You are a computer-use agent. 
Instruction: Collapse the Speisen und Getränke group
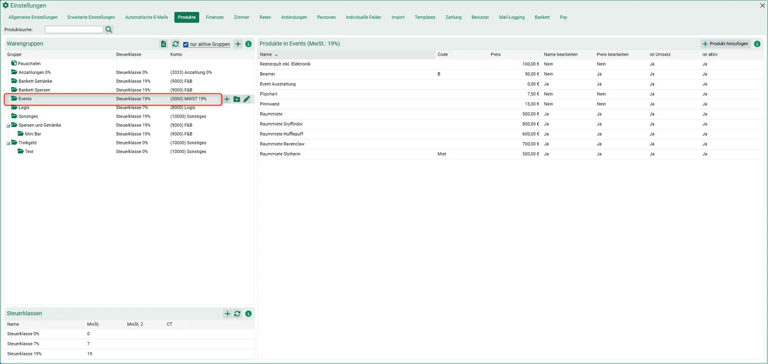click(x=8, y=126)
